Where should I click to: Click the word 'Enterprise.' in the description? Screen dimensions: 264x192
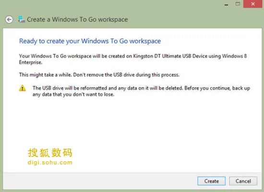click(30, 62)
